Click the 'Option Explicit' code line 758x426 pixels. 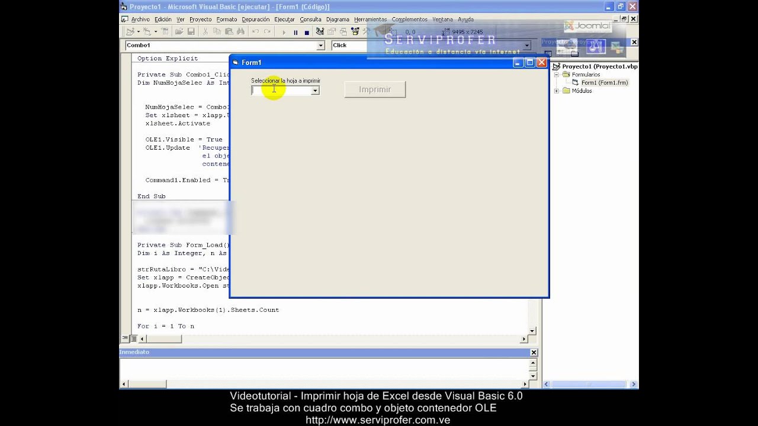pos(168,59)
